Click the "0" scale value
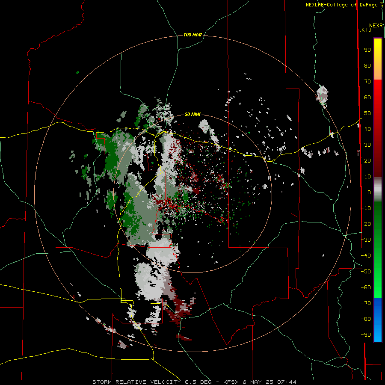 369,192
